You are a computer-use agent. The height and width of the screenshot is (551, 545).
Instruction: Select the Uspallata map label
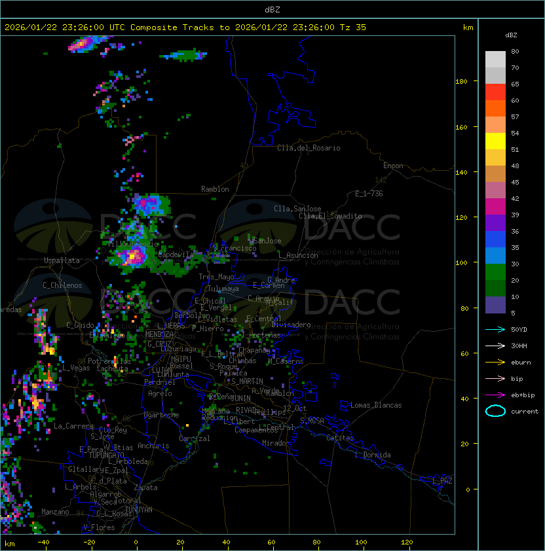tap(62, 260)
